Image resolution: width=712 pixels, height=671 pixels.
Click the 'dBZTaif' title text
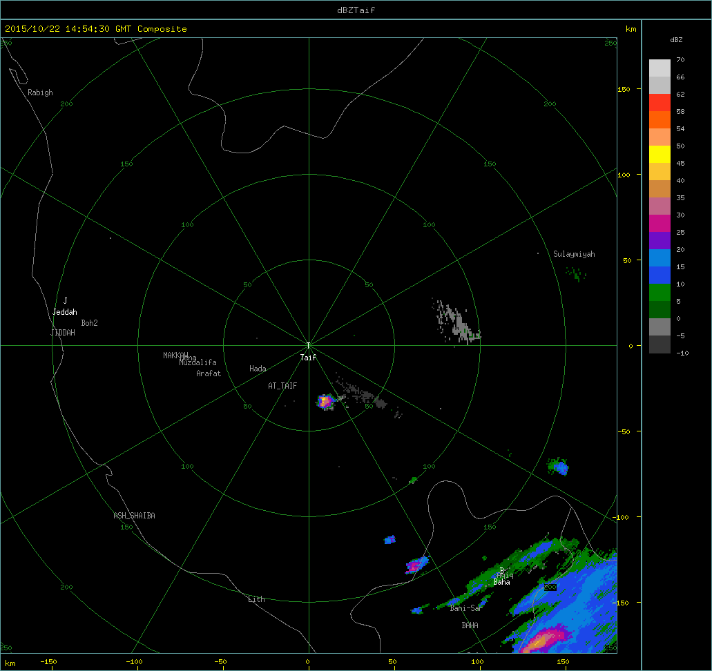point(356,10)
